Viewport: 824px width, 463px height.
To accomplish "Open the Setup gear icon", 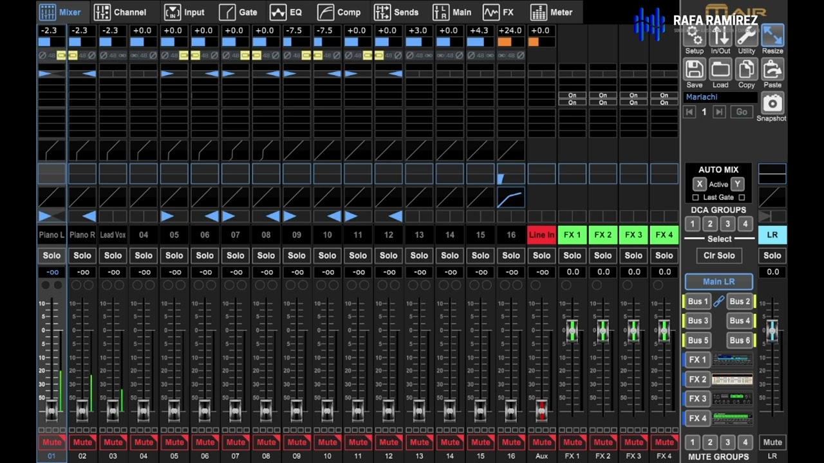I will click(x=694, y=36).
